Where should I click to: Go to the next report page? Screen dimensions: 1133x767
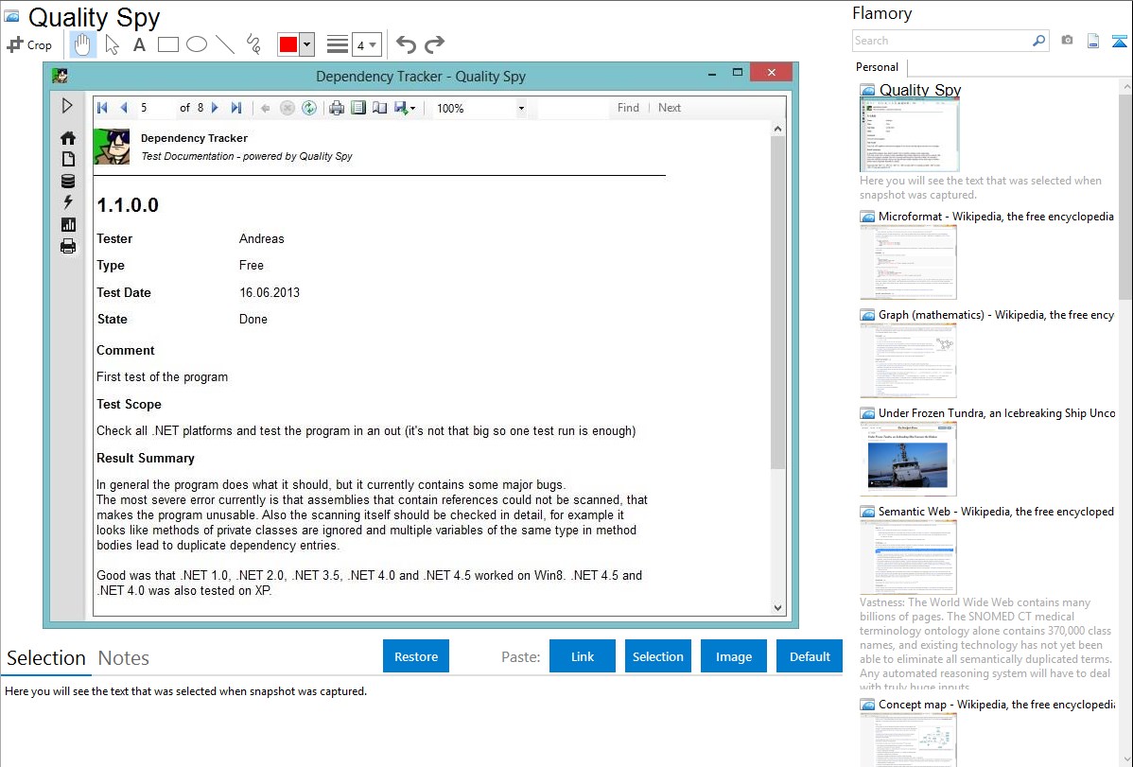(x=215, y=108)
